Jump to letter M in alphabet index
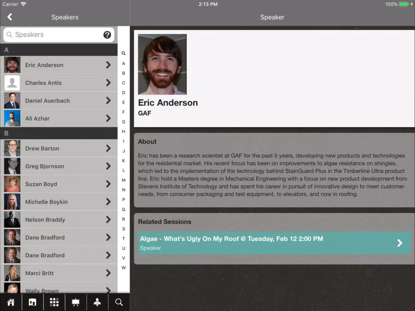 (123, 180)
